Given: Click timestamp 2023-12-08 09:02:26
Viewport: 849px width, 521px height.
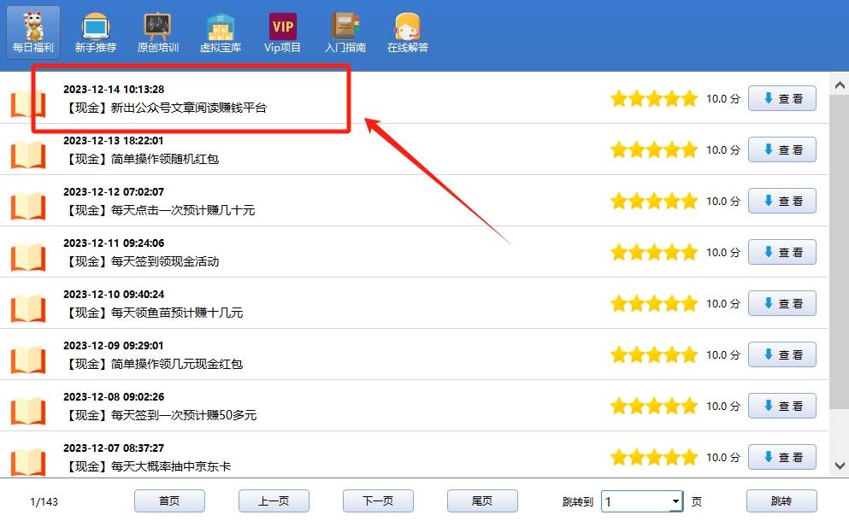Looking at the screenshot, I should point(114,396).
